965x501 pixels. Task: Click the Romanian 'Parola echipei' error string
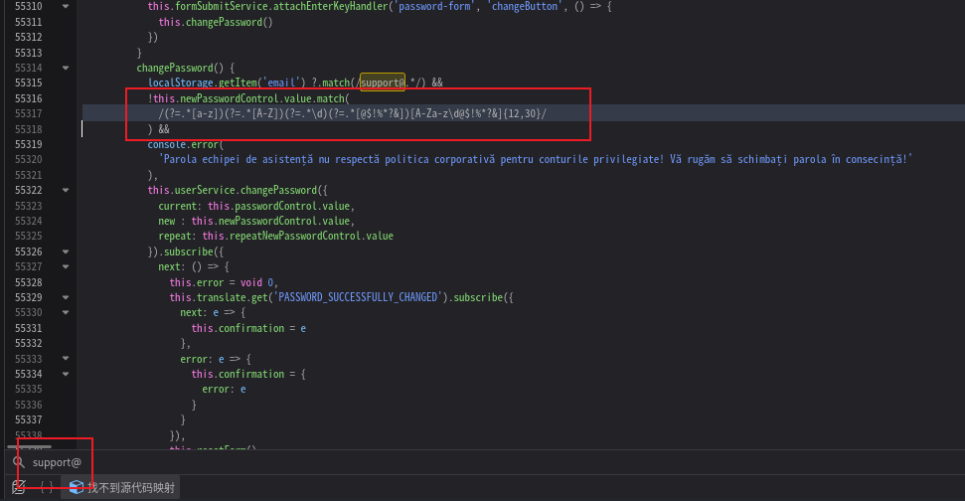click(536, 159)
